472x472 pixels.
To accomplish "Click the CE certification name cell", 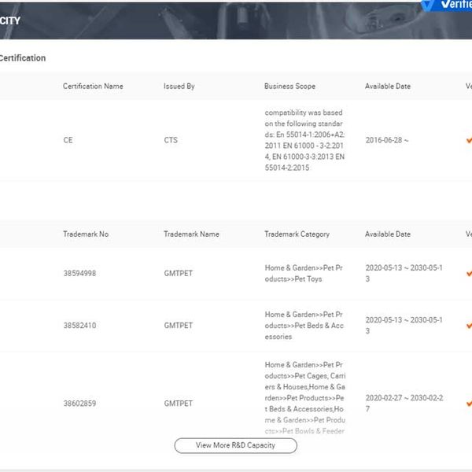I will pyautogui.click(x=68, y=140).
